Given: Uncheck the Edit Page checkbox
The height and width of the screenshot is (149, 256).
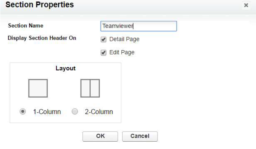Looking at the screenshot, I should coord(103,53).
